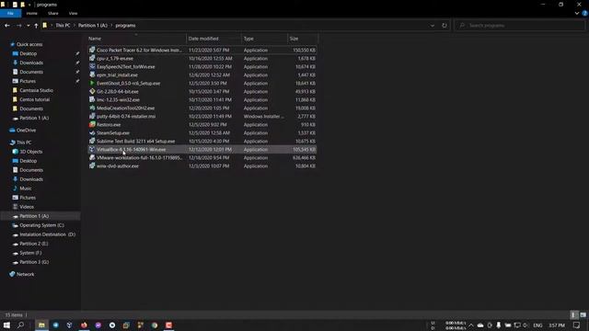Select This PC in address breadcrumb
Image resolution: width=589 pixels, height=331 pixels.
point(63,26)
